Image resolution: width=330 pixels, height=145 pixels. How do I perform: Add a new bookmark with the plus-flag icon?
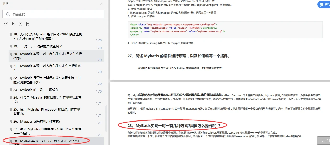(20, 24)
